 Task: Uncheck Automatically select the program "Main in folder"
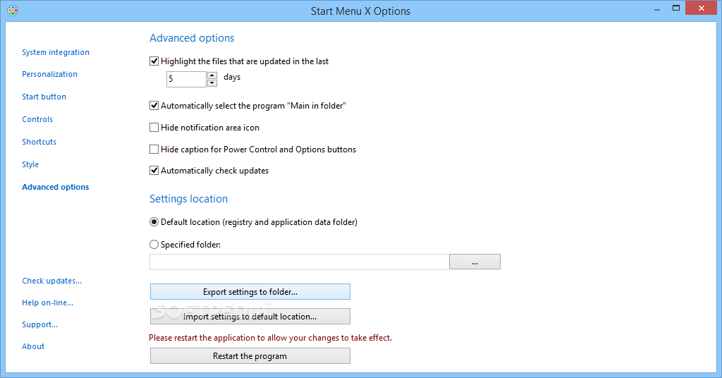pyautogui.click(x=154, y=106)
